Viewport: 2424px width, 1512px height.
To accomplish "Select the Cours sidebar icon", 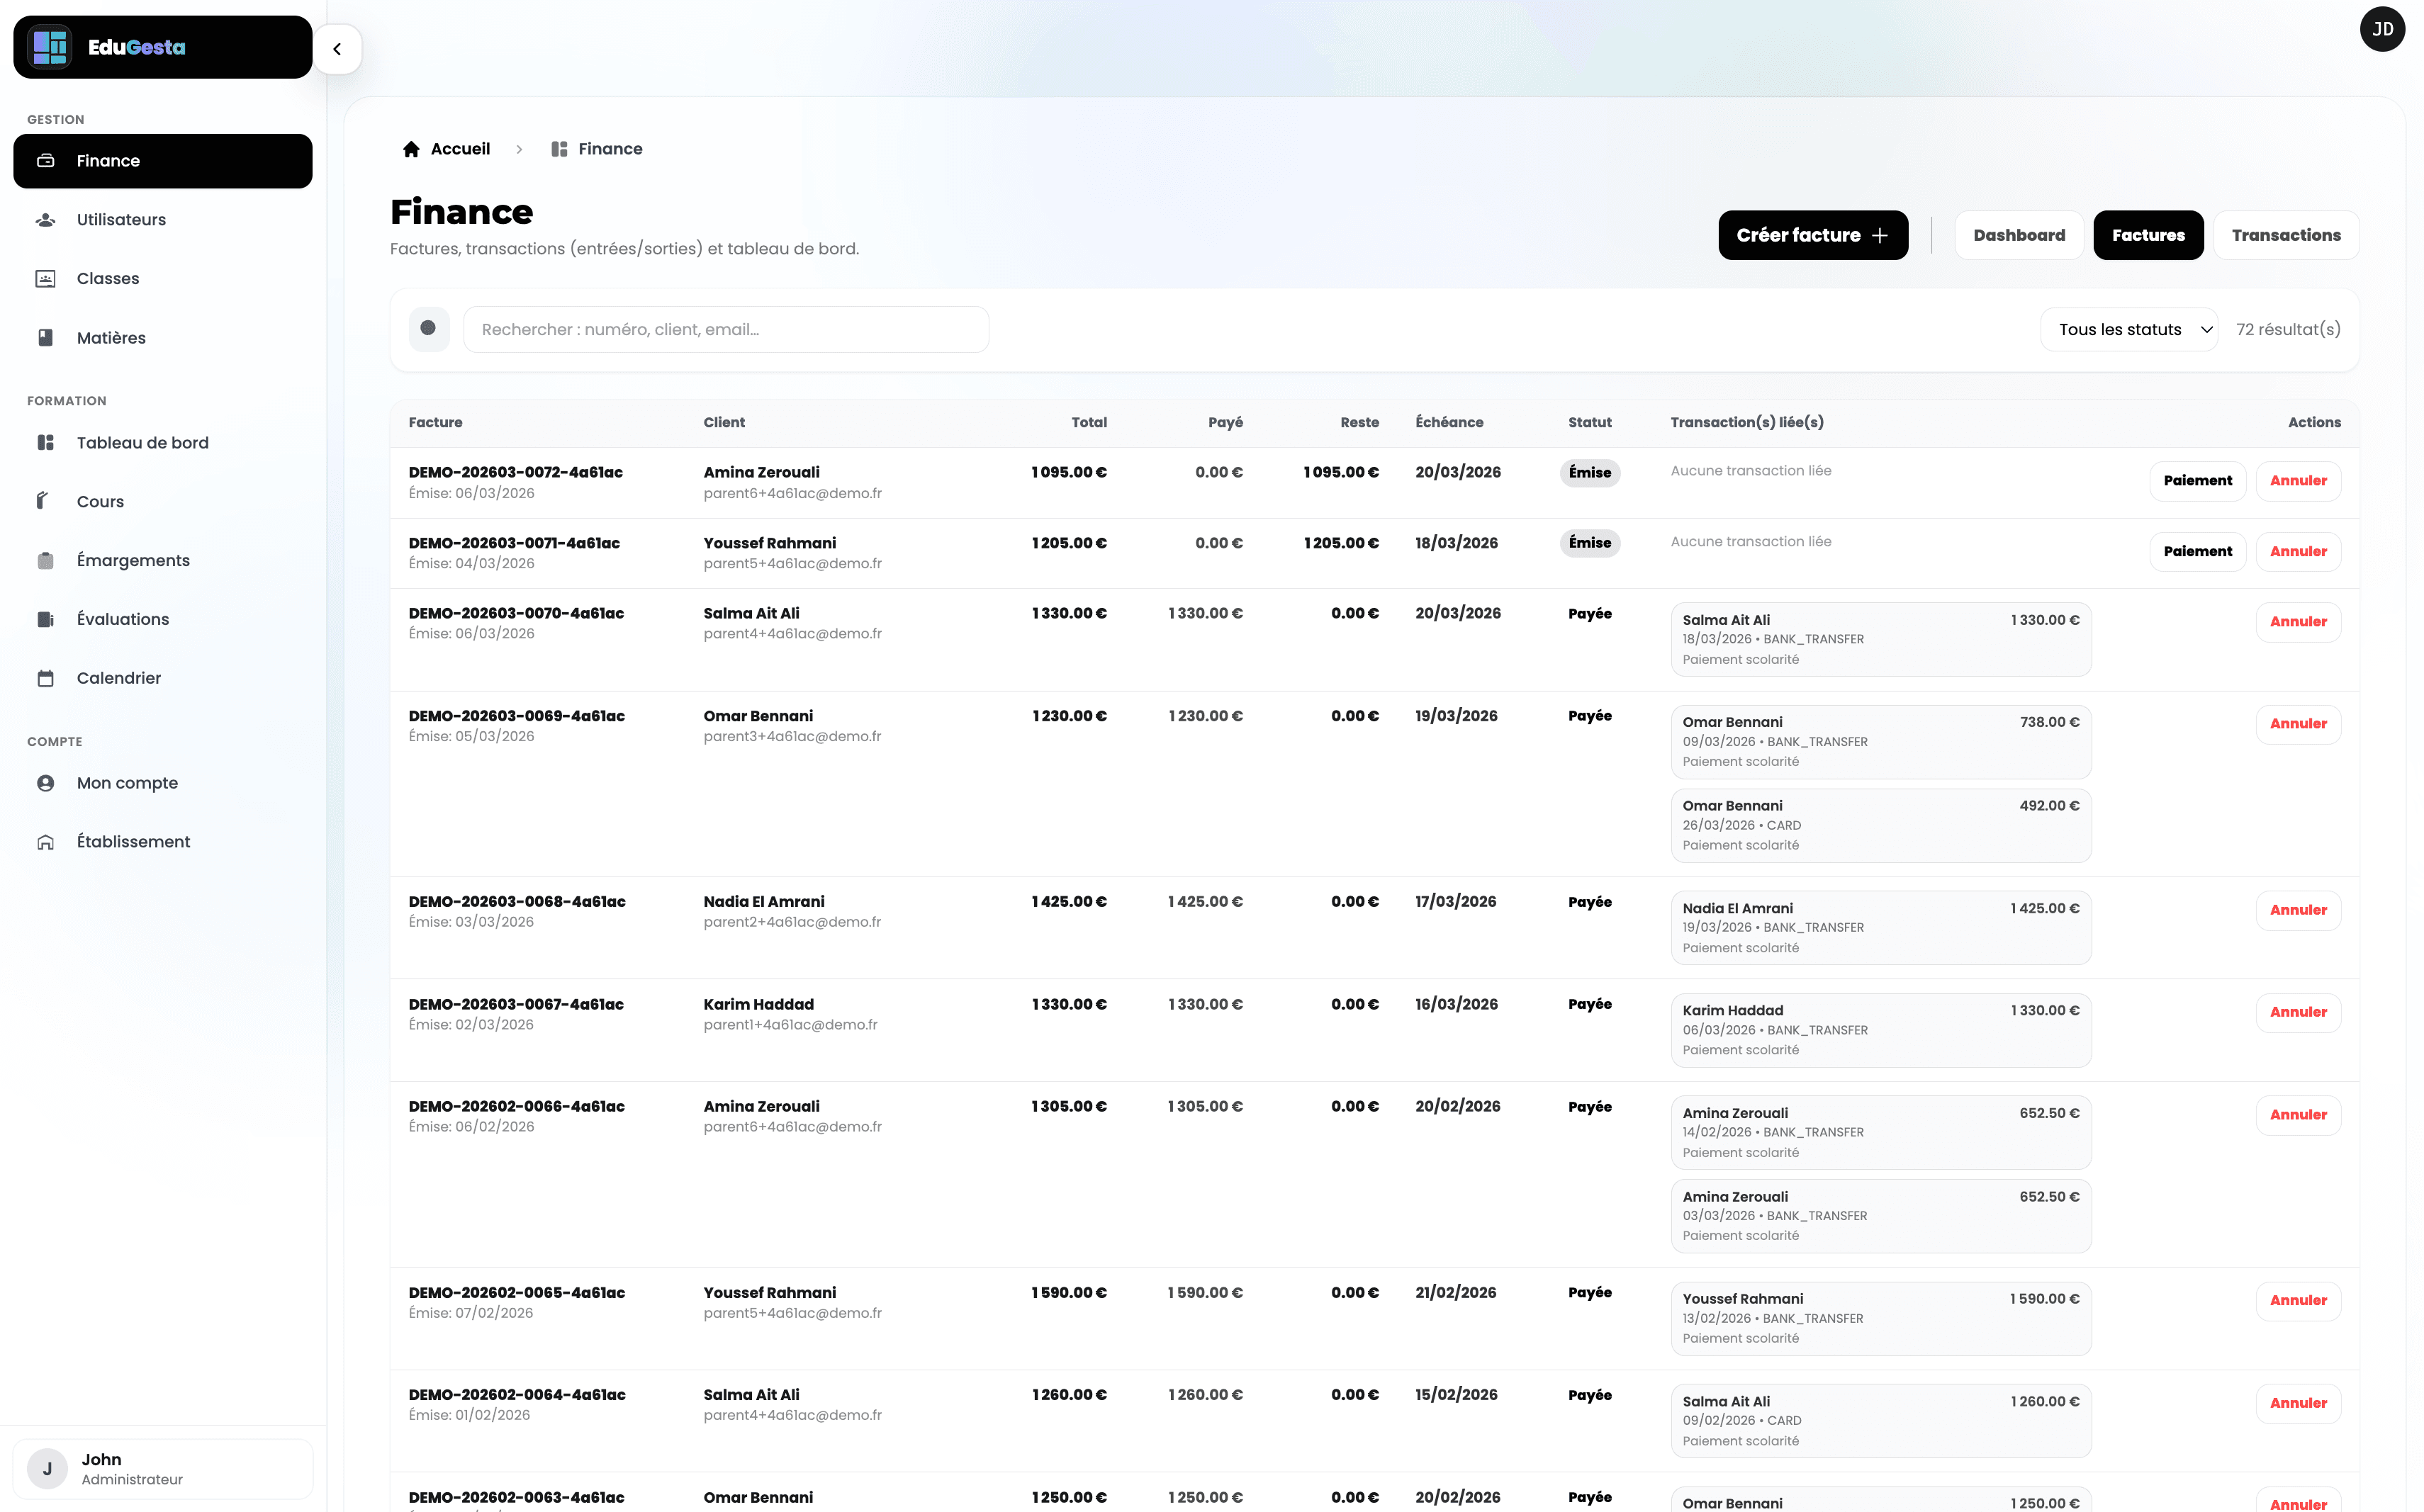I will pyautogui.click(x=46, y=501).
